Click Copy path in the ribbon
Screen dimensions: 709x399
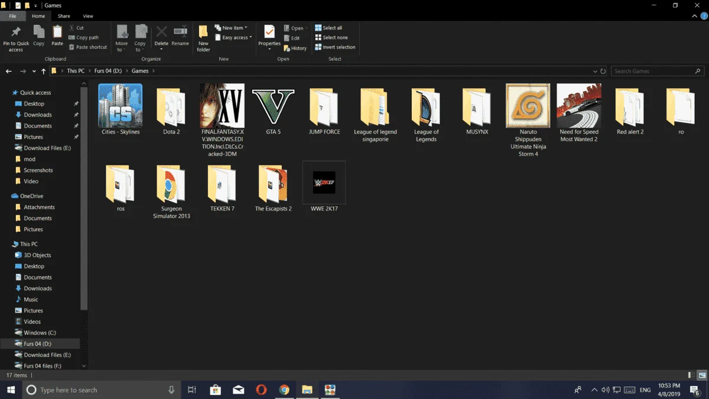coord(83,37)
